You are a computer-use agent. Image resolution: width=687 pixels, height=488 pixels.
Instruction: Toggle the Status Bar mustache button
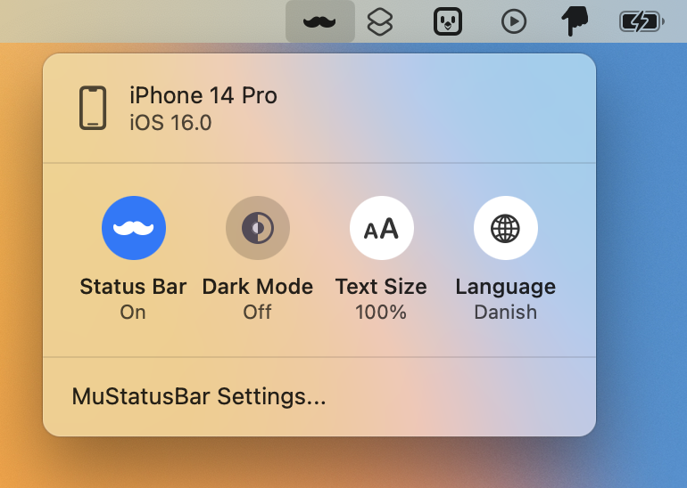point(134,228)
